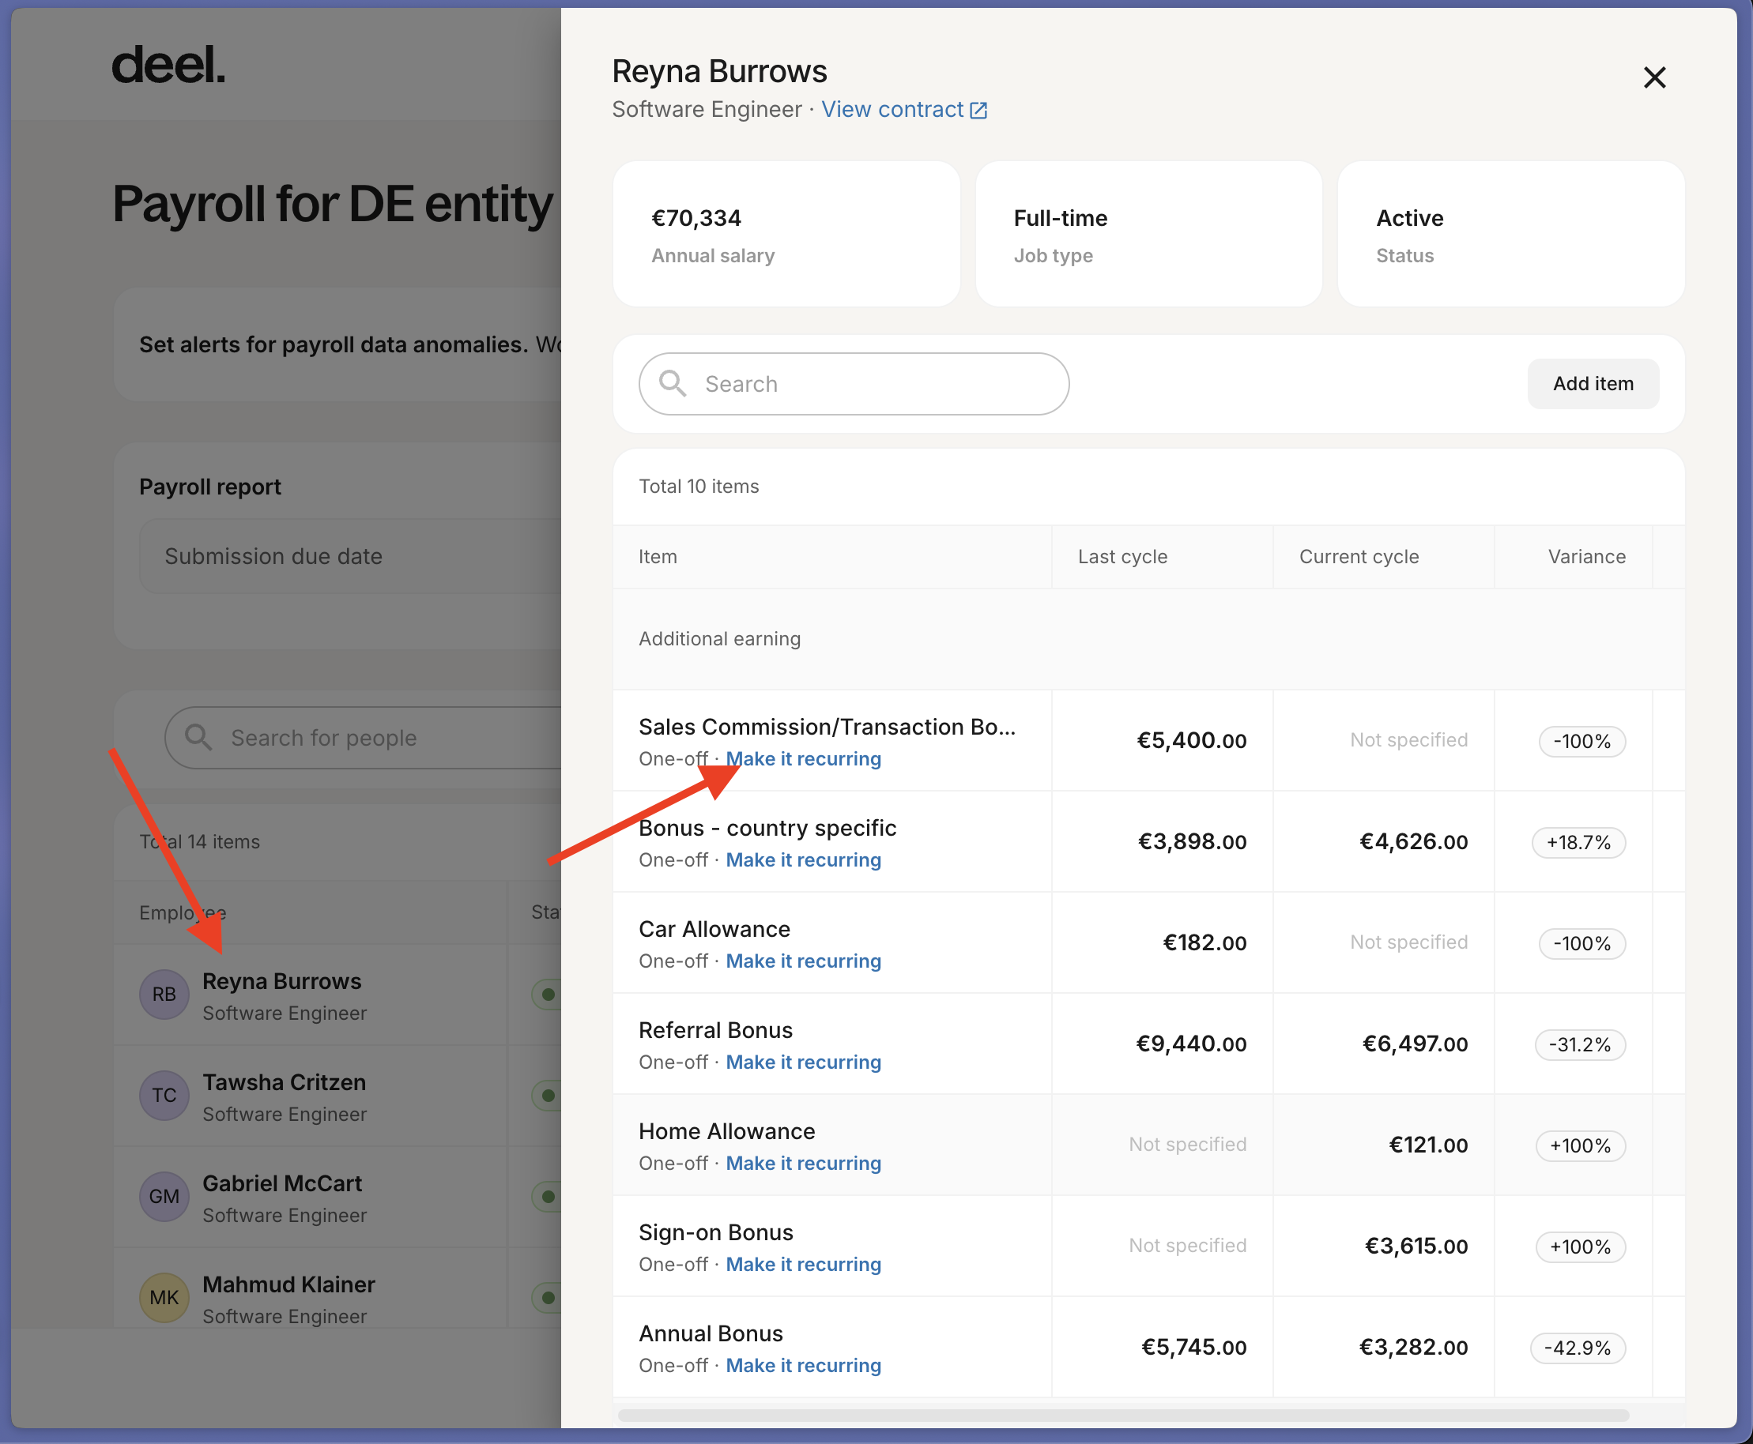Click the Full-time Job type card

1148,234
